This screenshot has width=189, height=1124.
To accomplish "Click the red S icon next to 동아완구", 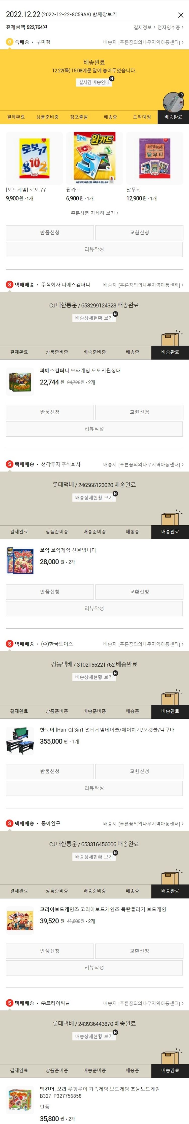I will pyautogui.click(x=10, y=823).
